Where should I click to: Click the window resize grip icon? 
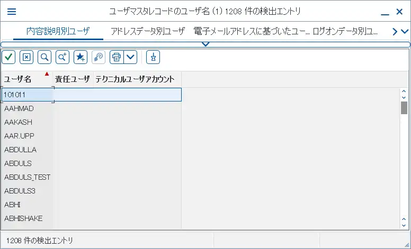[x=407, y=245]
